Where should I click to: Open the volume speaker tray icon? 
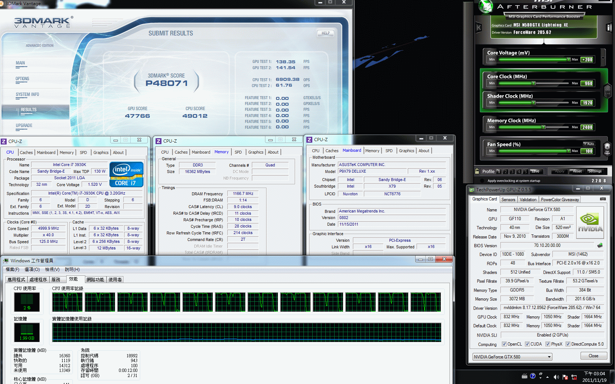[556, 377]
